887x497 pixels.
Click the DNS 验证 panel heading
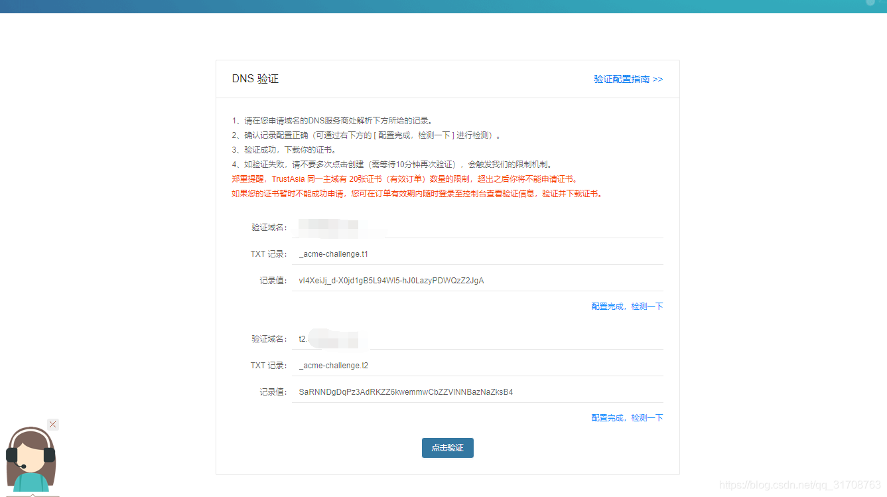click(x=255, y=78)
